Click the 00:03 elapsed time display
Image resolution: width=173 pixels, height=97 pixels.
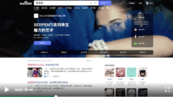point(19,90)
